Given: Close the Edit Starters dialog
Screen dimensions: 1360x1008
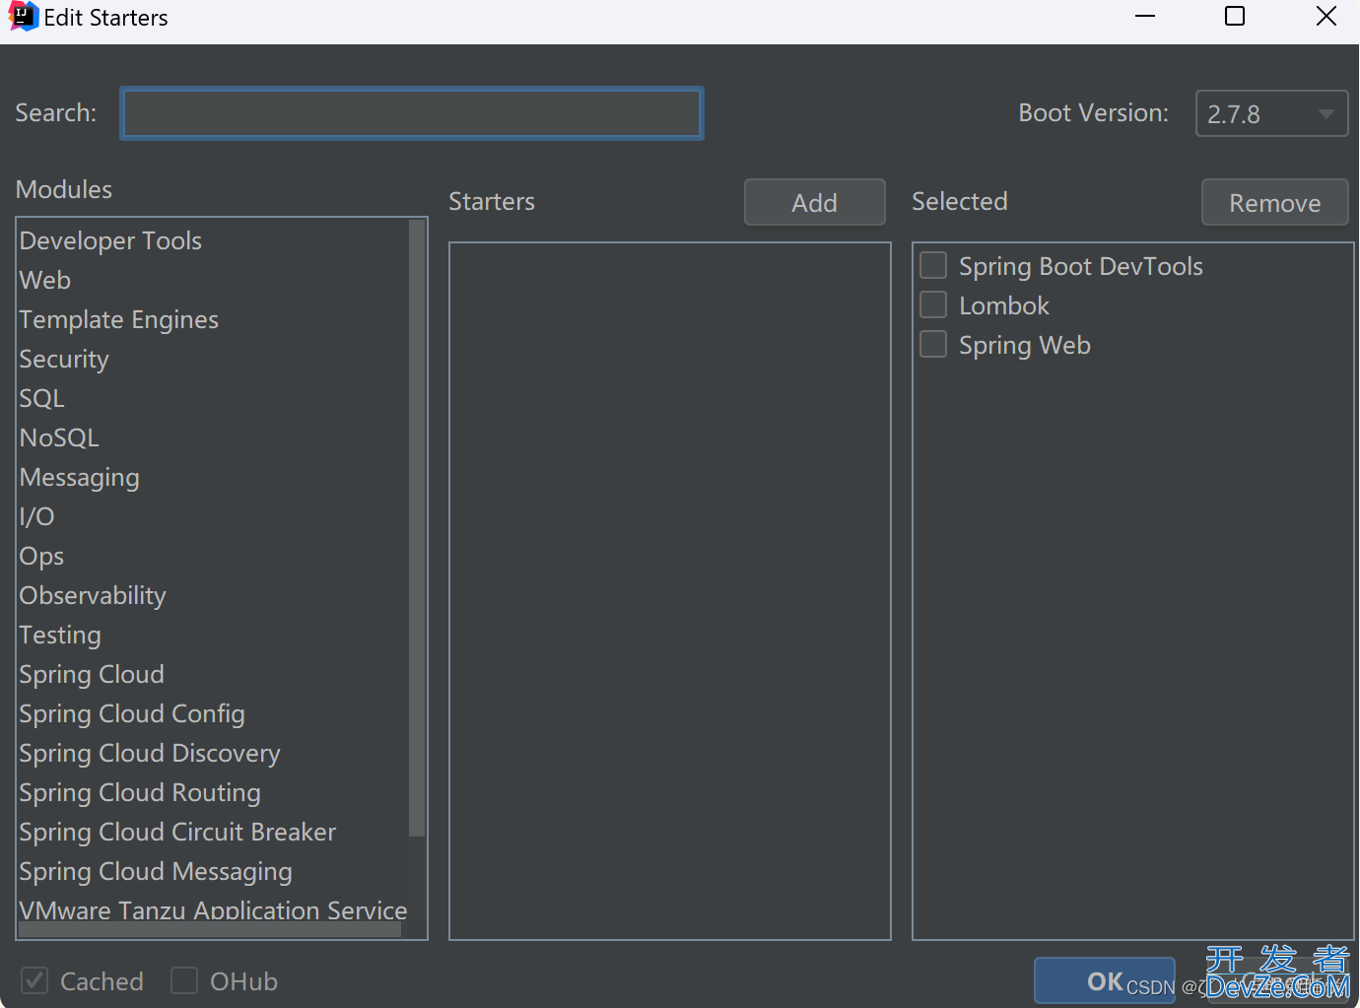Looking at the screenshot, I should click(1326, 17).
